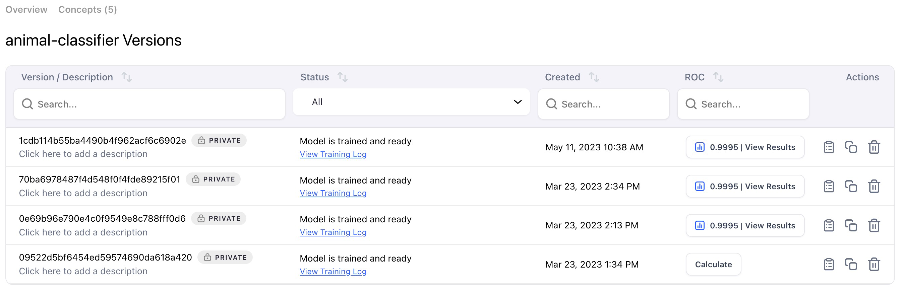903x290 pixels.
Task: Sort by Version / Description column
Action: click(127, 77)
